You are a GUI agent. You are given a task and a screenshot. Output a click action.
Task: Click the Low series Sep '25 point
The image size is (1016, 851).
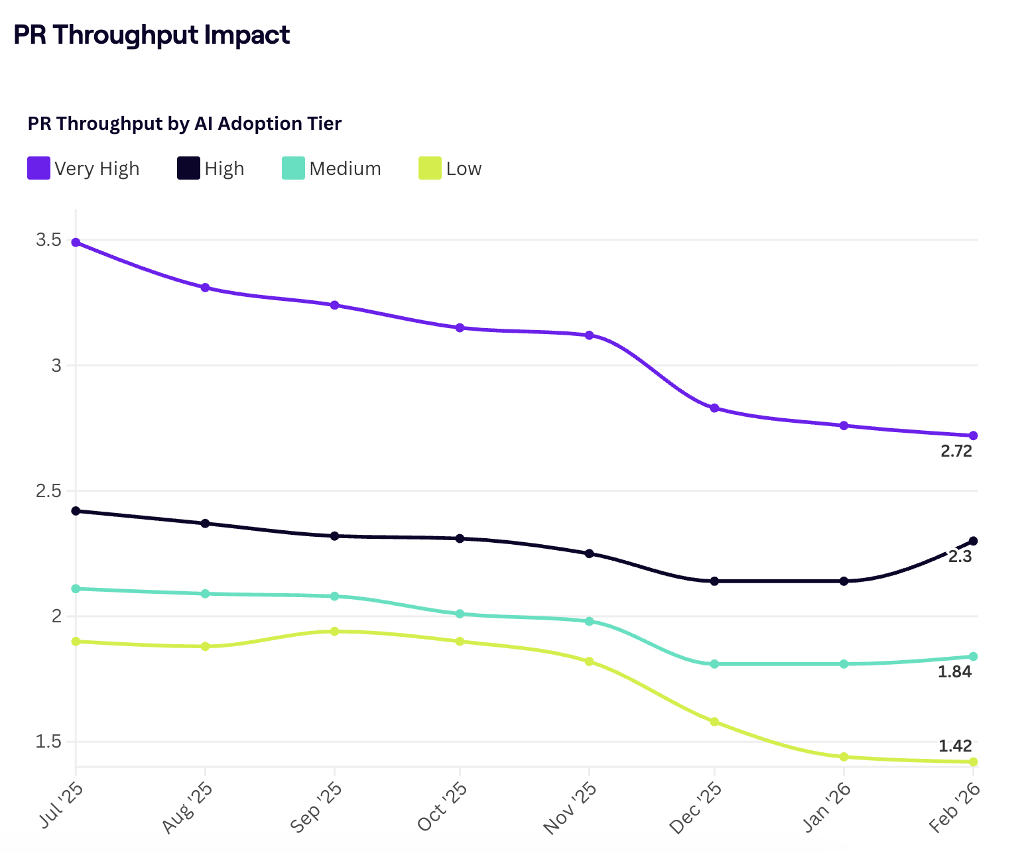[334, 631]
